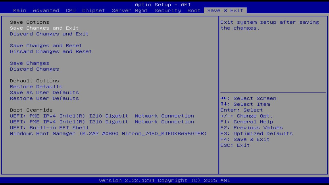Boot into the UEFI Built-in EFI Shell
The height and width of the screenshot is (185, 329).
[x=49, y=127]
